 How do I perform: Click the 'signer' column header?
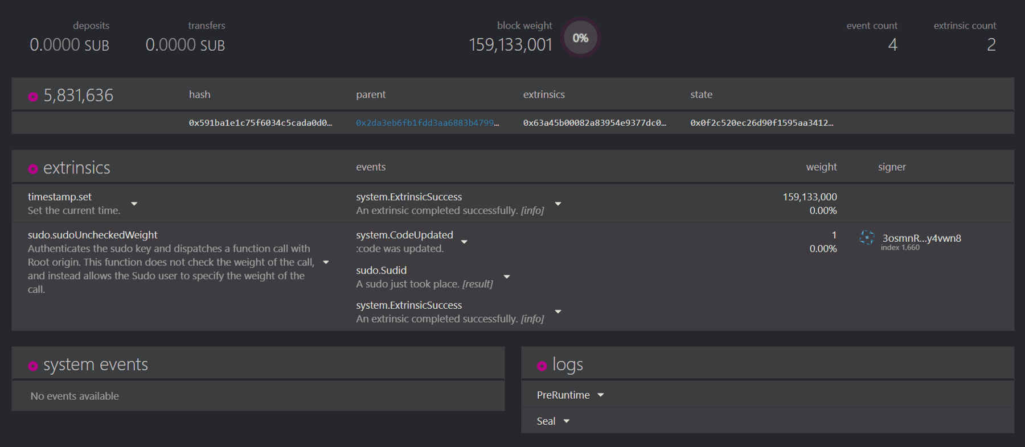pos(892,167)
